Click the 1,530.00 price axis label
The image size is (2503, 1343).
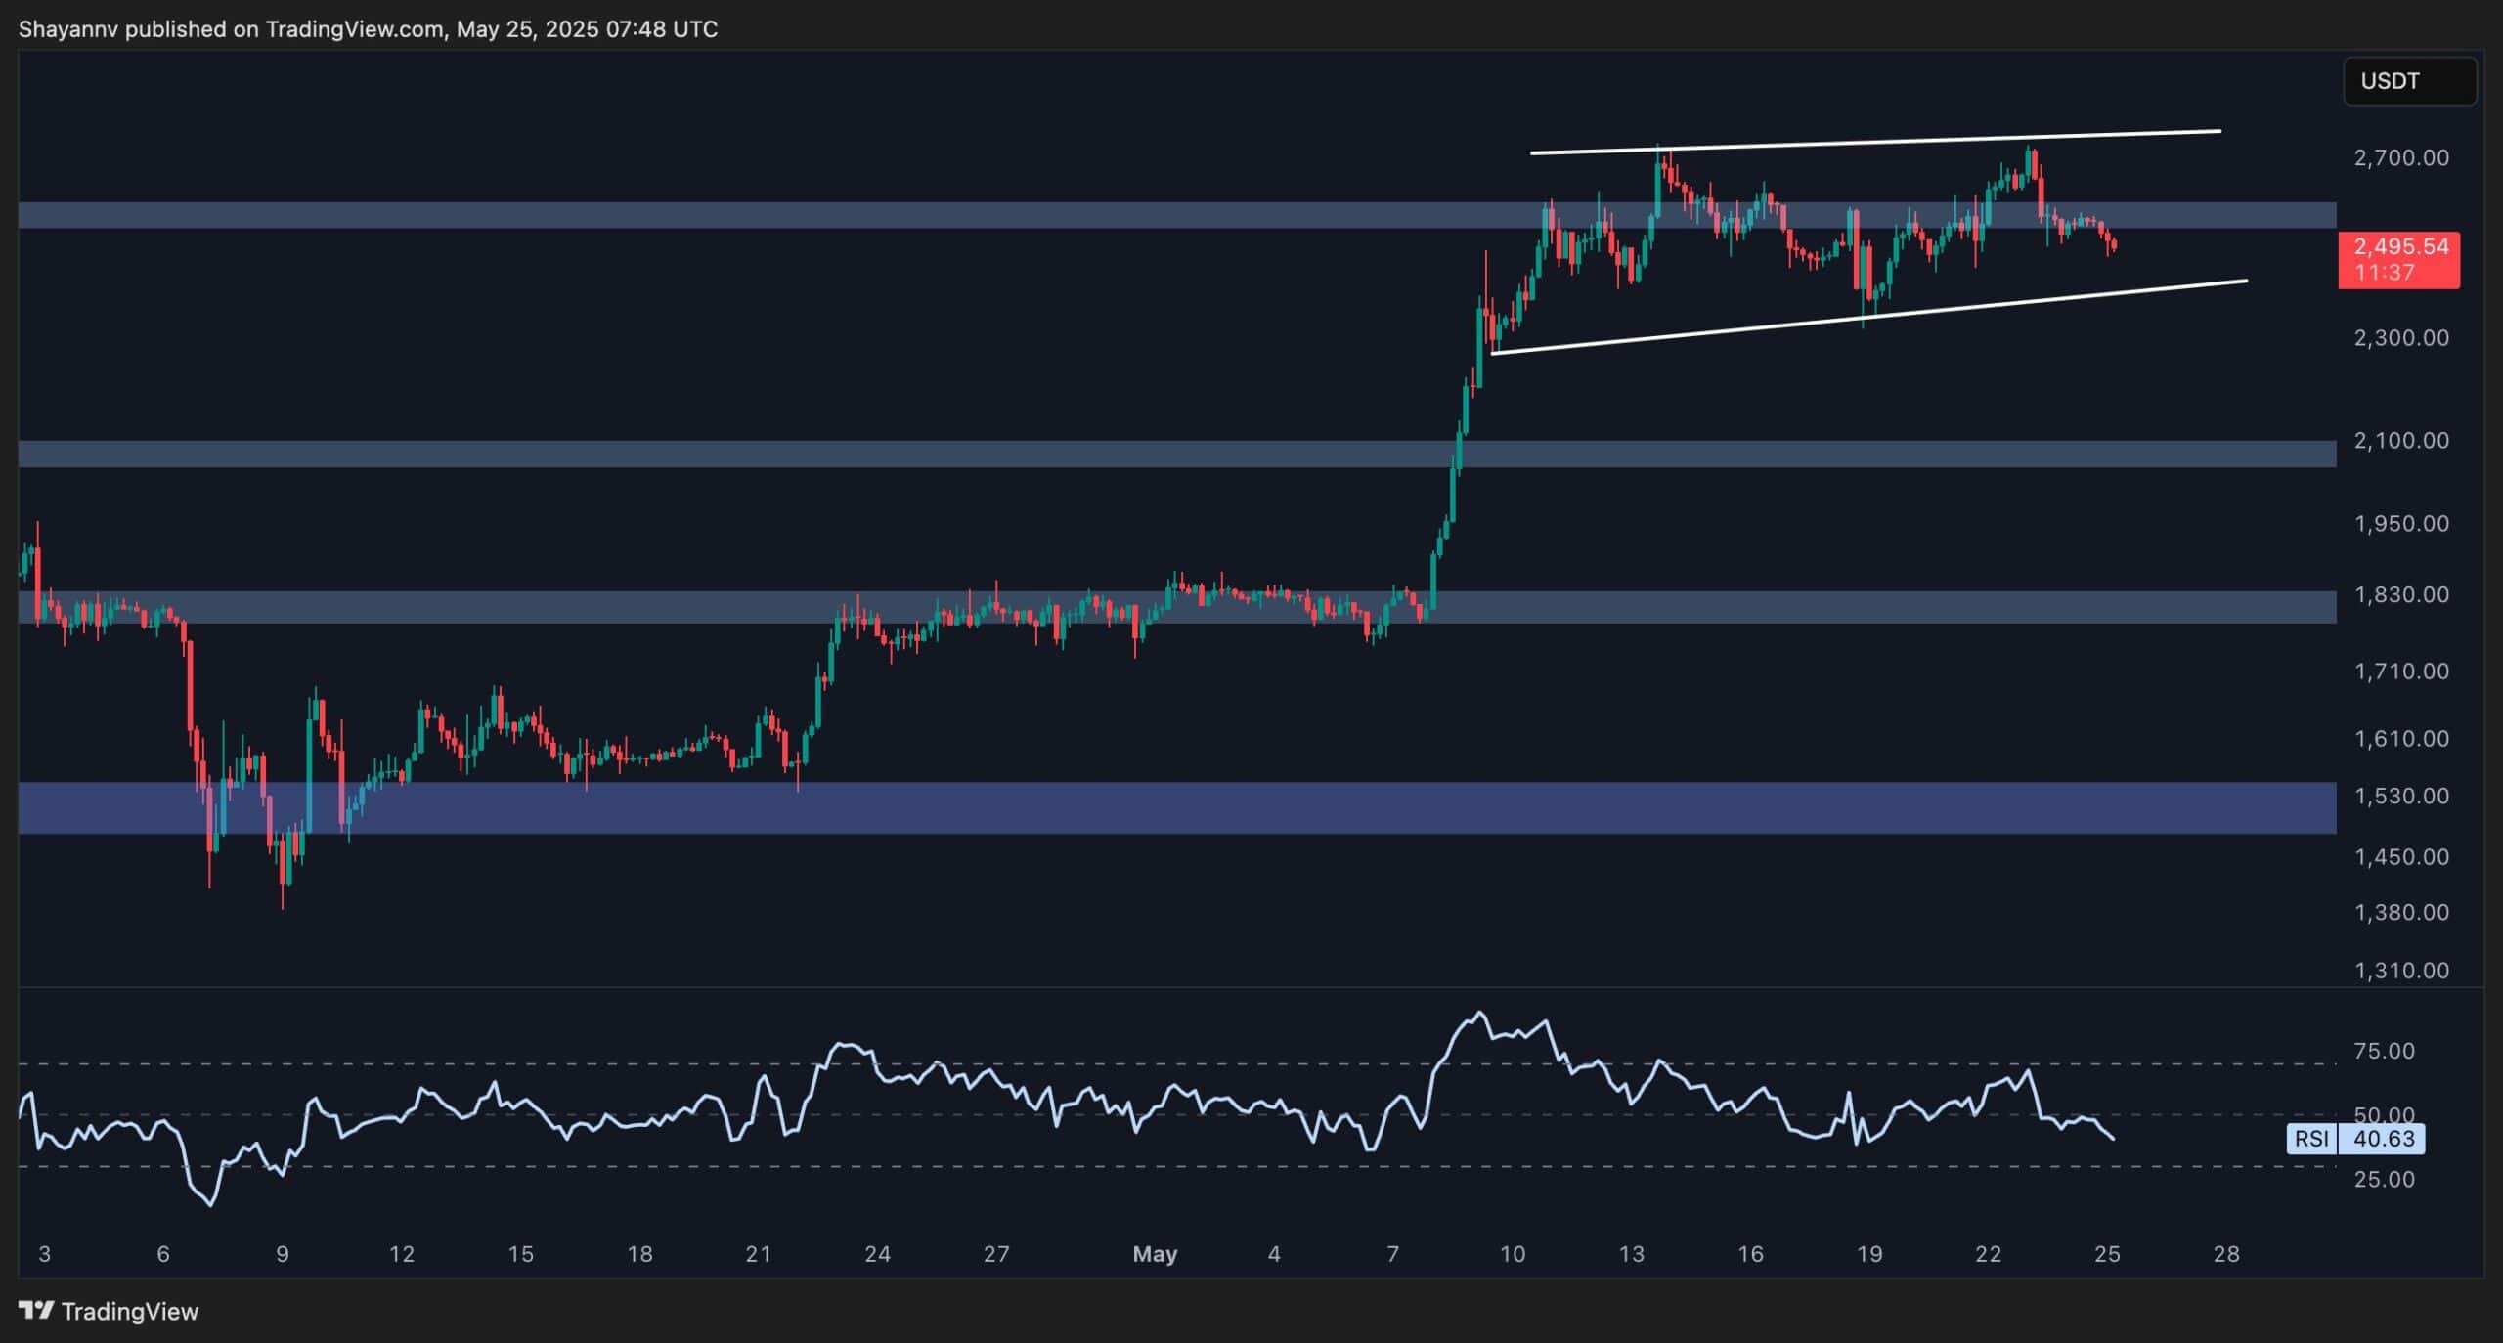tap(2401, 797)
